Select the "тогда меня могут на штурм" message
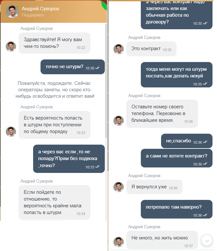 click(176, 75)
